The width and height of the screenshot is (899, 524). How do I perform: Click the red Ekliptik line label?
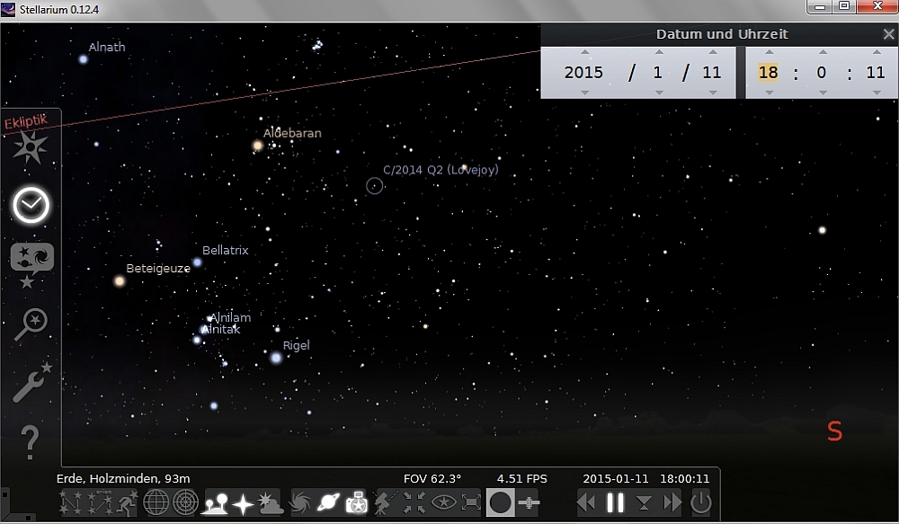[26, 121]
